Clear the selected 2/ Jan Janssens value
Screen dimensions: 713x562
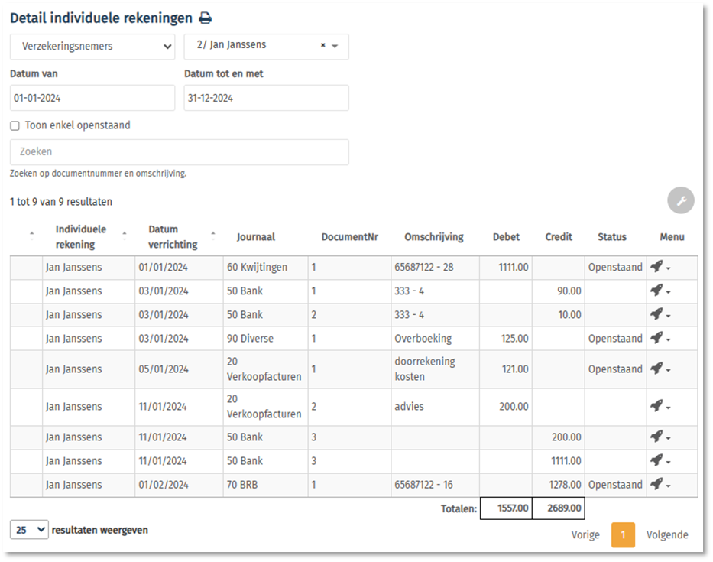coord(322,45)
